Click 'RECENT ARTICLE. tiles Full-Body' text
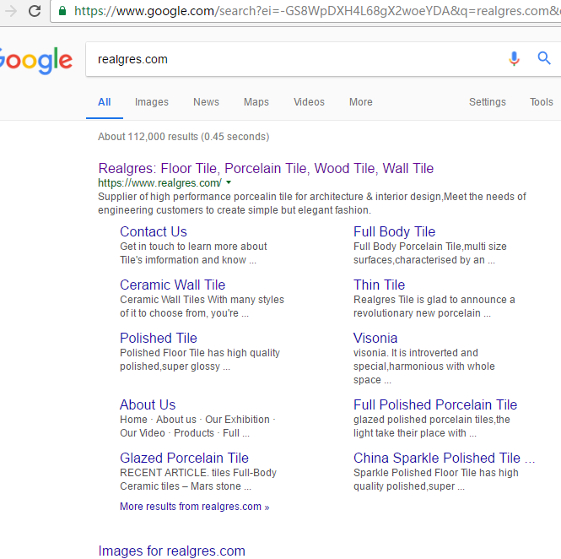The image size is (561, 559). (x=198, y=473)
